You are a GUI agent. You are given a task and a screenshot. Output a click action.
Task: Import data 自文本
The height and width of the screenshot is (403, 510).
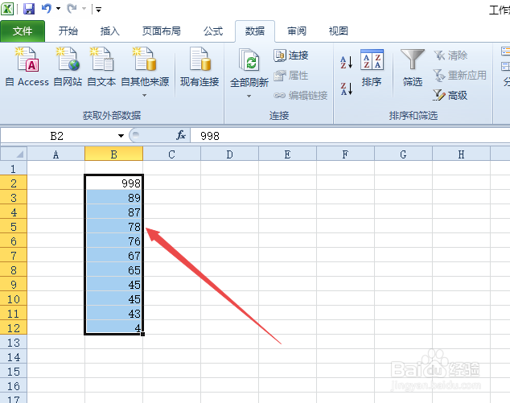[101, 67]
